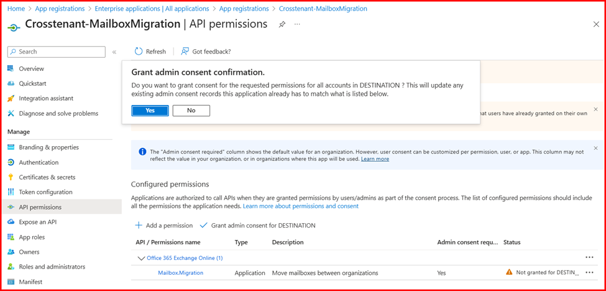
Task: Click the plus icon for Add a permission
Action: 139,225
